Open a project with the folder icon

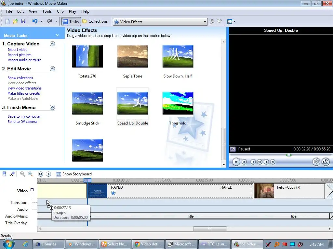pyautogui.click(x=15, y=21)
